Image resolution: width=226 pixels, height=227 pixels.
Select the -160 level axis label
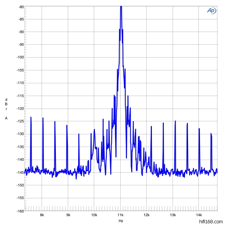tap(20, 211)
